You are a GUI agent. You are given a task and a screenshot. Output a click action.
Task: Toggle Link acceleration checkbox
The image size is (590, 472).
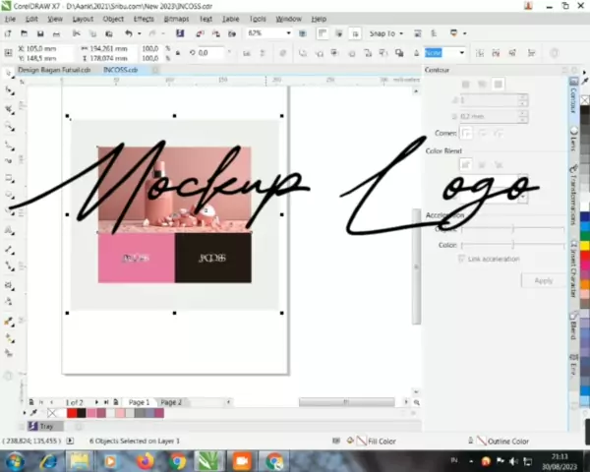(x=462, y=259)
